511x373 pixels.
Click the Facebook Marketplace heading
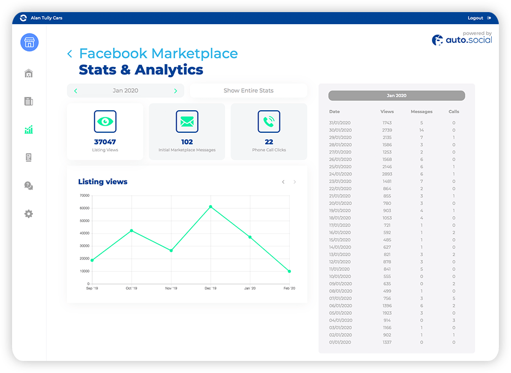(x=159, y=53)
